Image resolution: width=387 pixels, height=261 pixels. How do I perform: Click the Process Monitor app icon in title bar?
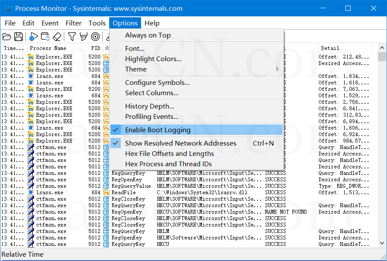8,9
